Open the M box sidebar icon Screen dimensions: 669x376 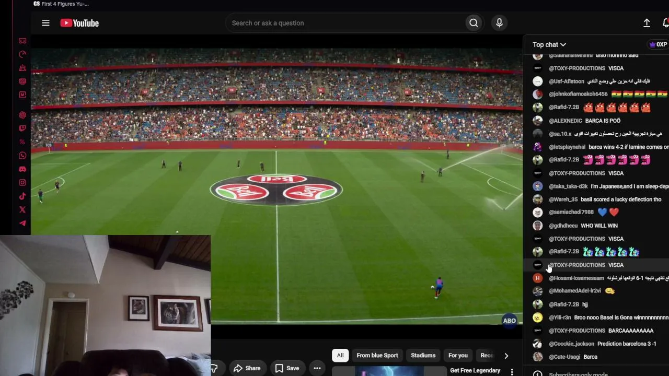coord(22,95)
